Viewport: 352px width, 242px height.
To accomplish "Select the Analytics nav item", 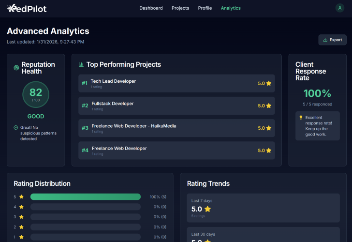I will pos(231,8).
